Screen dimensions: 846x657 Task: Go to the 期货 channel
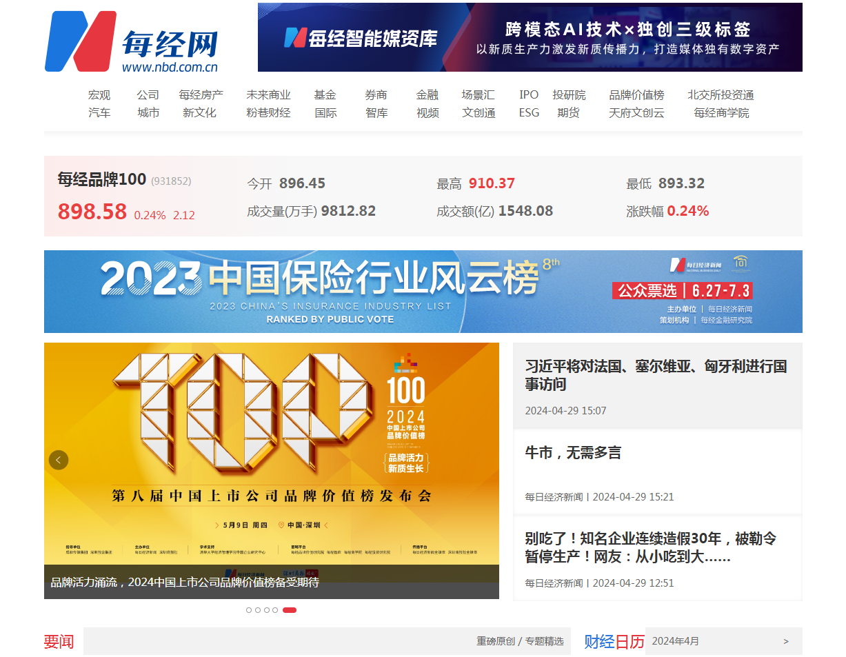coord(569,113)
